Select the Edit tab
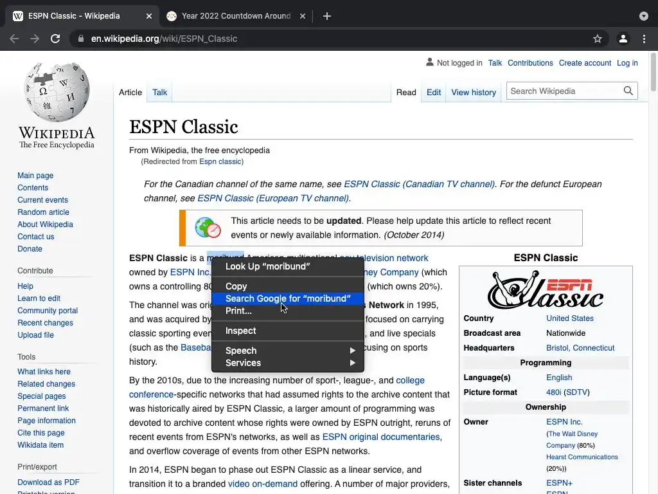The height and width of the screenshot is (494, 658). click(x=434, y=92)
